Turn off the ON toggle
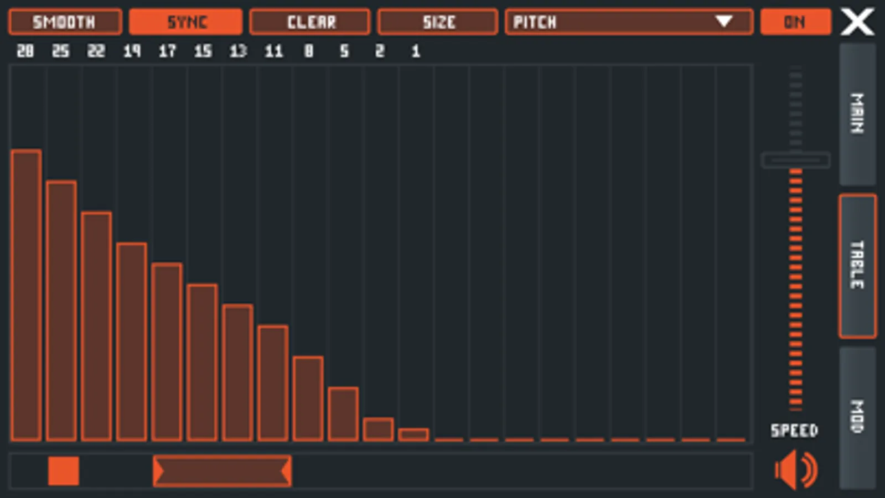 (x=795, y=22)
